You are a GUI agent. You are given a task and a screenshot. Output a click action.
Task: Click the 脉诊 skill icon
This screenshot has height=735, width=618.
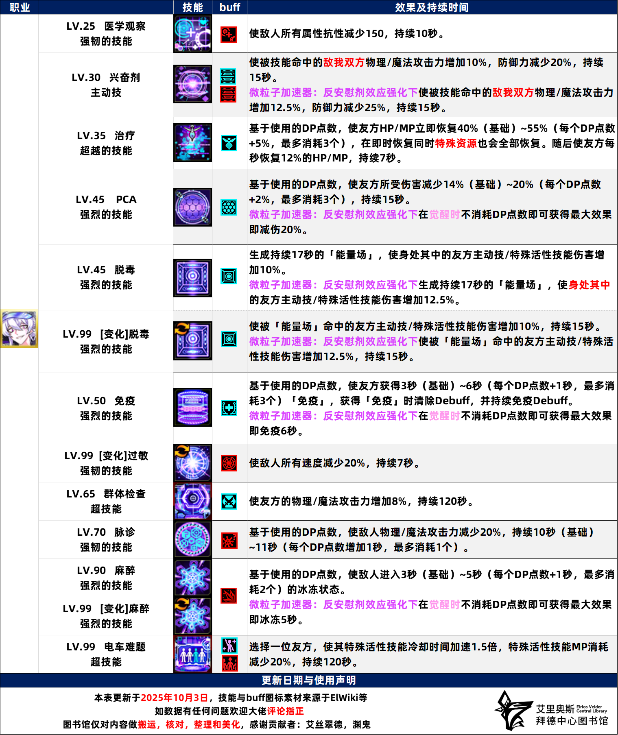(x=192, y=539)
